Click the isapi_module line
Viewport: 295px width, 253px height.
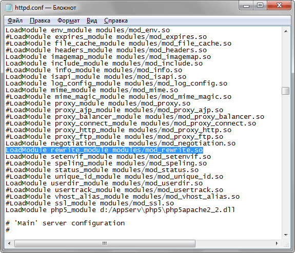pyautogui.click(x=96, y=77)
